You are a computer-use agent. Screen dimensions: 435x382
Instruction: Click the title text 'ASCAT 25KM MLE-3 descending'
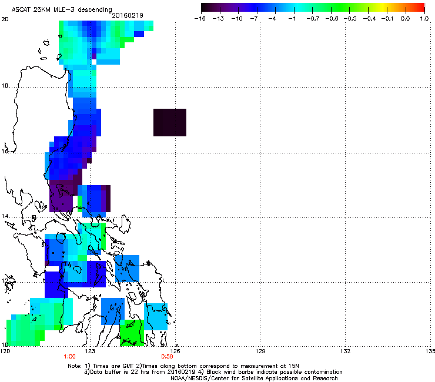[62, 9]
